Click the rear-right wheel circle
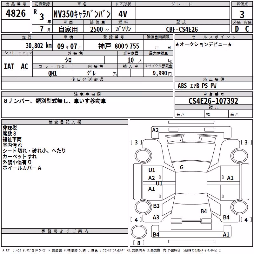Screen dimensions: 254x254 pos(239,207)
